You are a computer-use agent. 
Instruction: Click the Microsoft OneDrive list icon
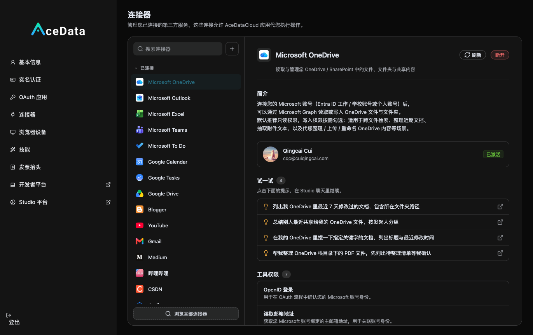pos(140,82)
